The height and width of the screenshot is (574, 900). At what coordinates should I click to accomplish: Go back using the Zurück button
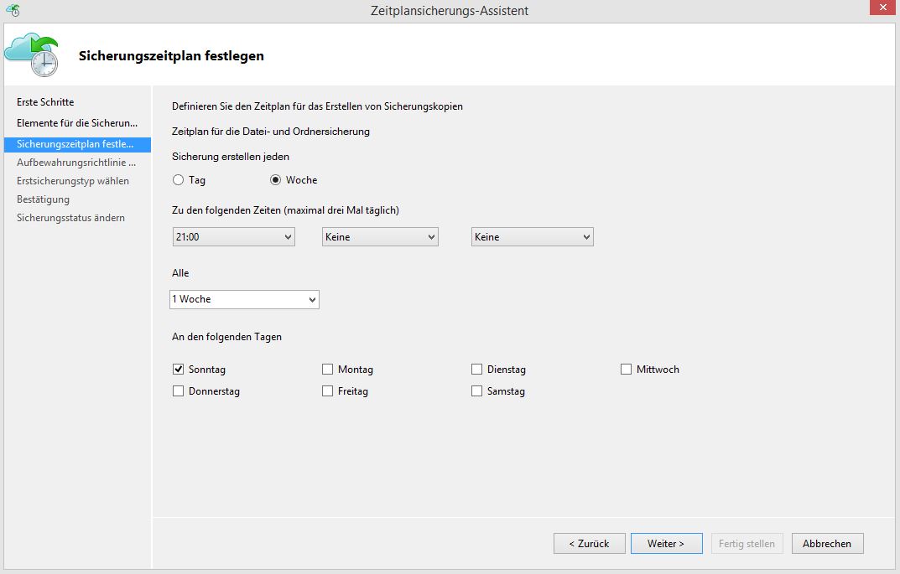point(589,543)
